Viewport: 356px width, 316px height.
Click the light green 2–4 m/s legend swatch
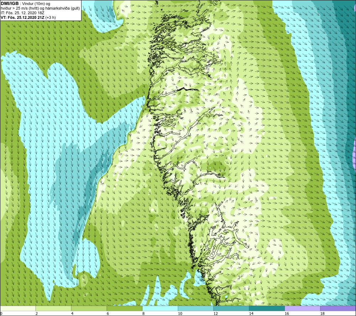tap(53, 308)
